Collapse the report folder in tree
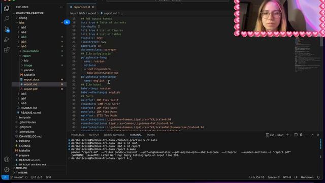 click(x=26, y=56)
